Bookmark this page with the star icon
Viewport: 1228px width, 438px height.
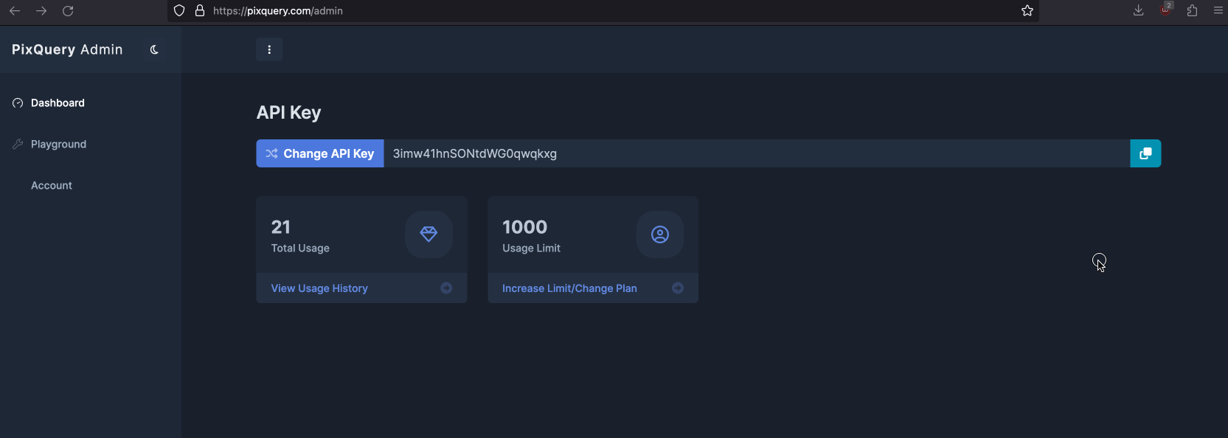pos(1027,11)
